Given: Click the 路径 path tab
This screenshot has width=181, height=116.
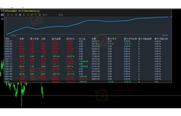Looking at the screenshot, I should [61, 15].
